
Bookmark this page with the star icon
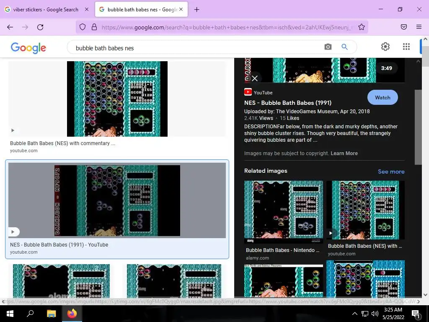[362, 27]
